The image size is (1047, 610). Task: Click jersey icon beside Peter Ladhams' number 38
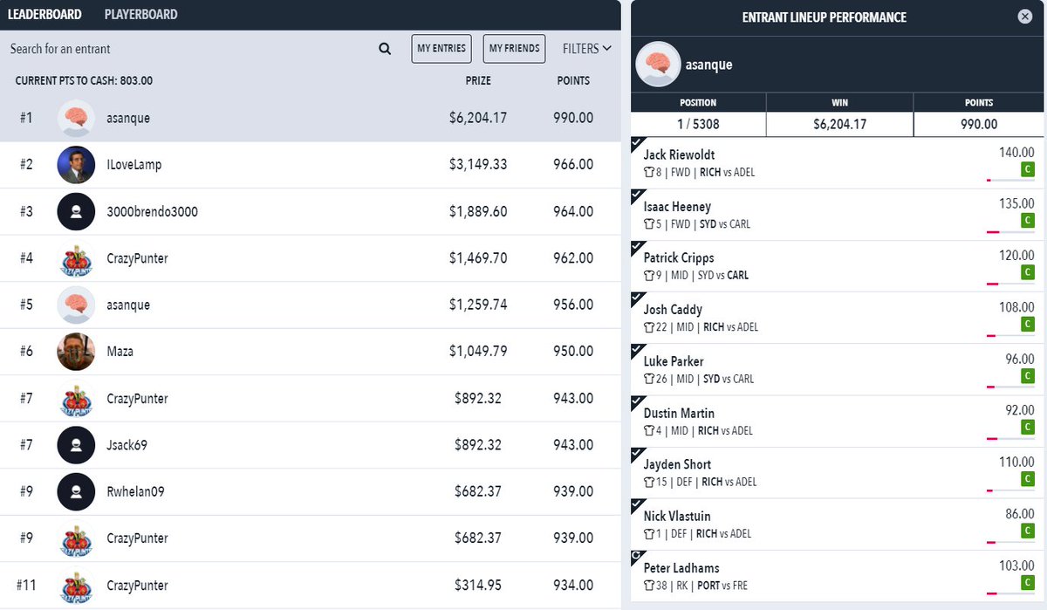click(x=648, y=586)
